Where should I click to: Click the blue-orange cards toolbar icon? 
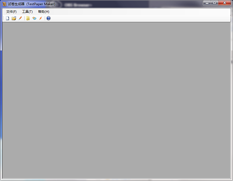tap(34, 18)
